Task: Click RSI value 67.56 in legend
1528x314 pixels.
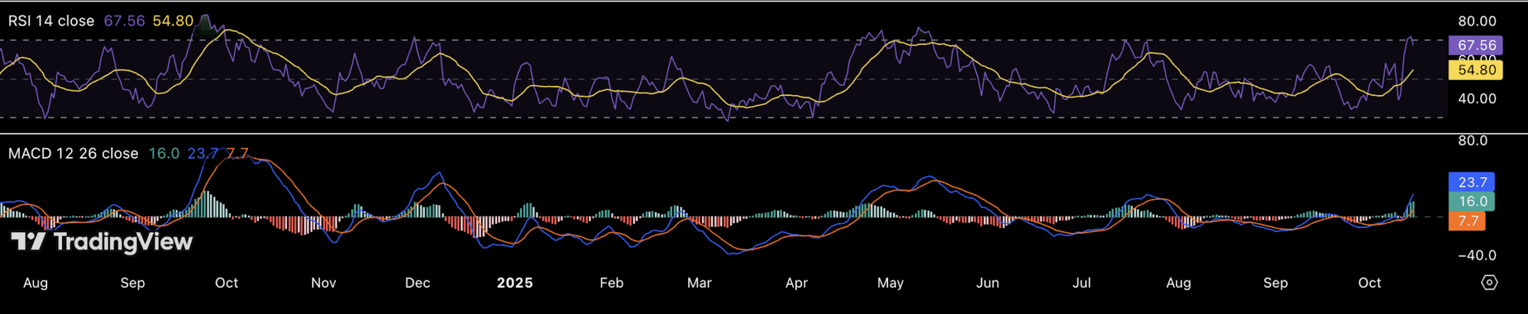Action: coord(124,21)
